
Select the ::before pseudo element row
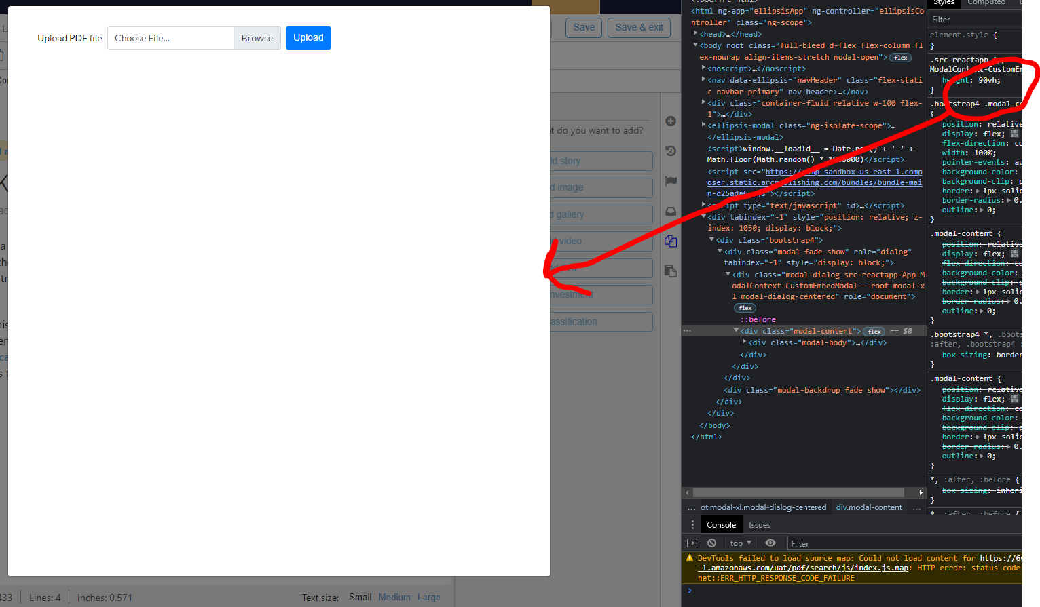click(x=758, y=319)
